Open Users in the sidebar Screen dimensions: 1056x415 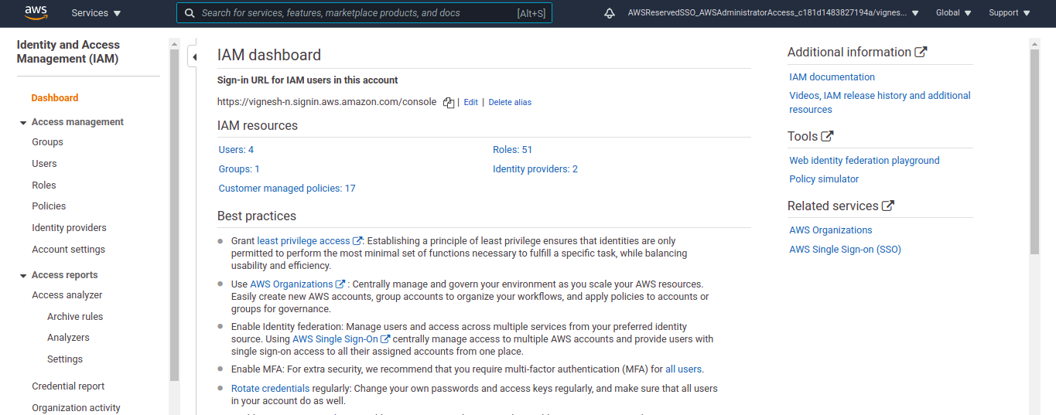[44, 164]
